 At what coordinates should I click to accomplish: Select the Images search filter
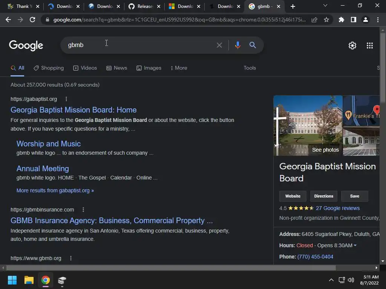point(149,68)
